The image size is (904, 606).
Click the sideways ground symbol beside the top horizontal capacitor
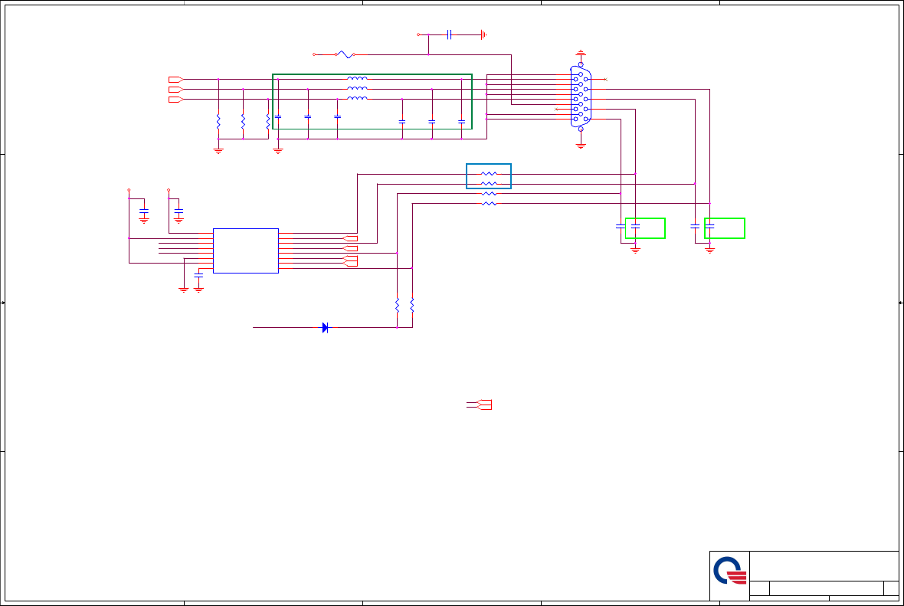pyautogui.click(x=483, y=34)
